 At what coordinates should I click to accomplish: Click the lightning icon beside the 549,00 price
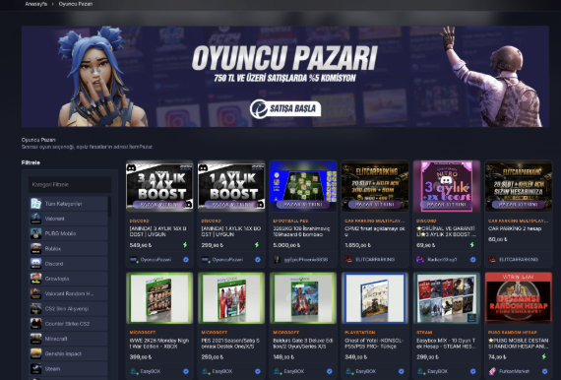click(x=185, y=245)
